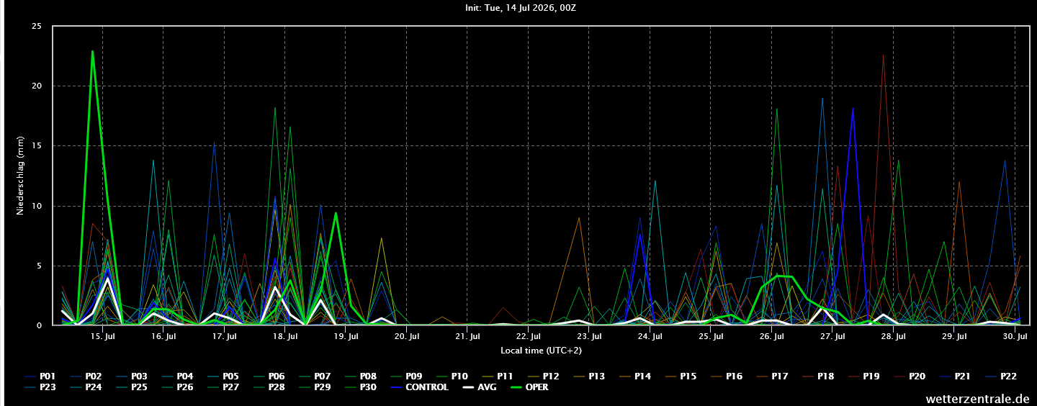Select the 20. Jul axis label
Screen dimensions: 1037x406
[x=407, y=336]
